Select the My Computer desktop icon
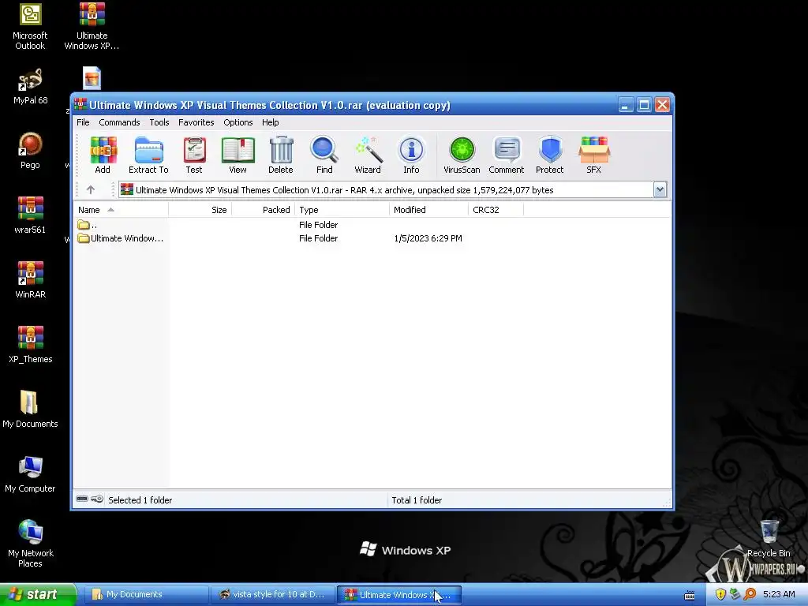Viewport: 808px width, 606px height. click(x=30, y=474)
